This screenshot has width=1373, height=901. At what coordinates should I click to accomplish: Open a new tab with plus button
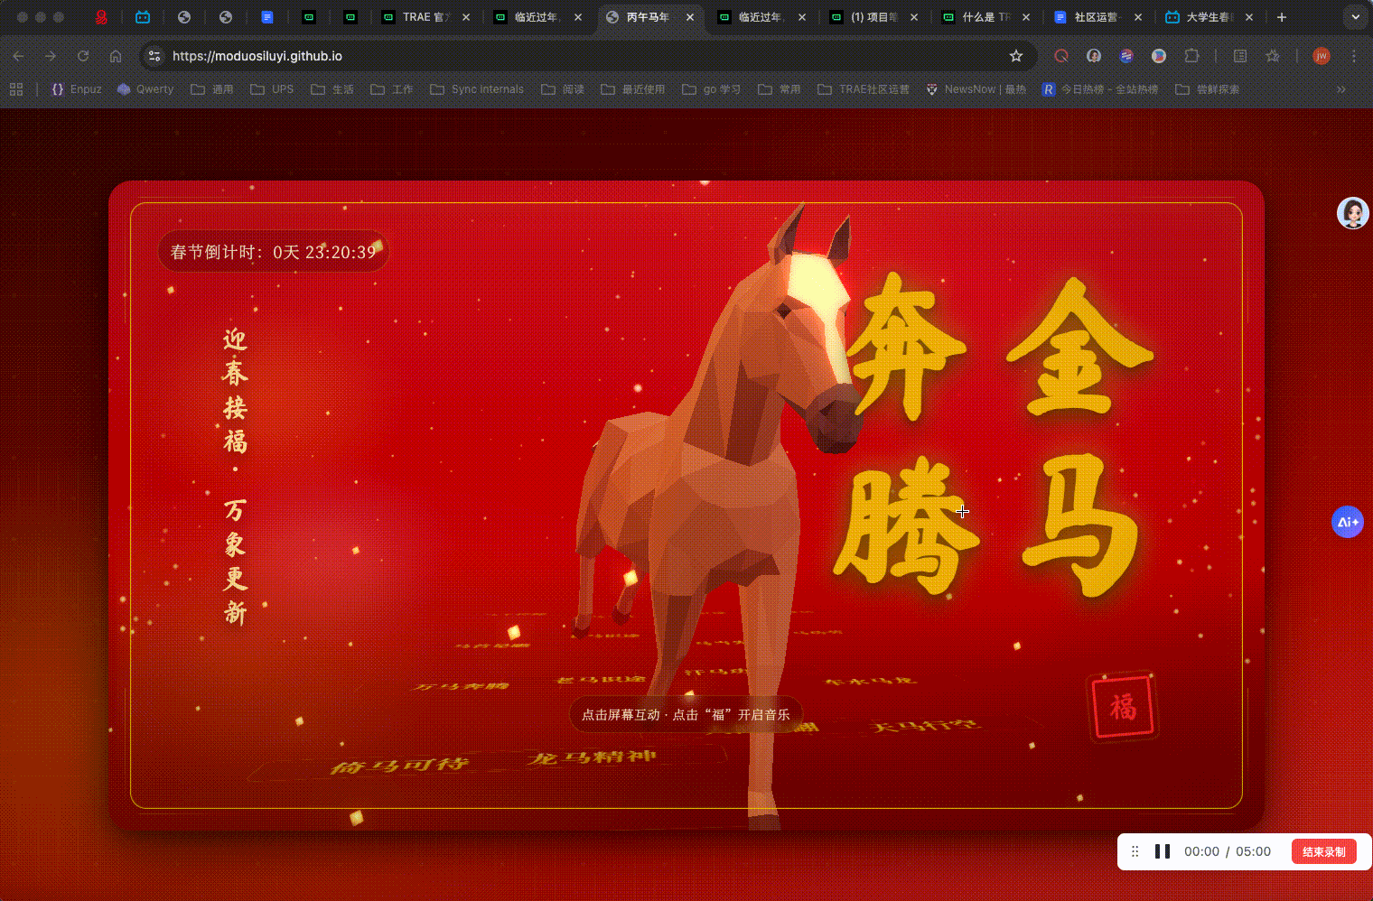(x=1282, y=17)
